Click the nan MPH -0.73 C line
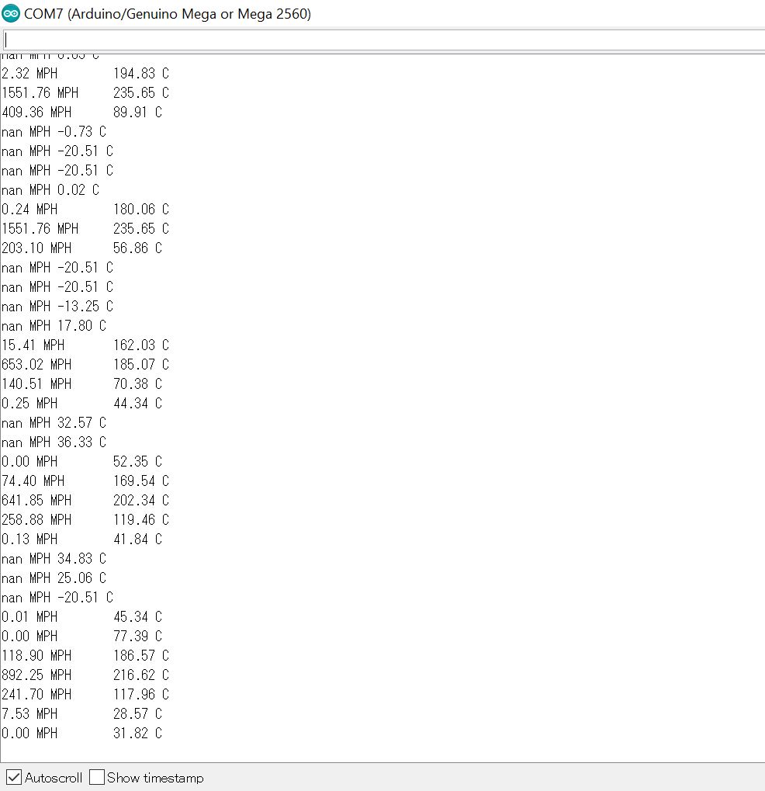This screenshot has width=765, height=791. [54, 132]
